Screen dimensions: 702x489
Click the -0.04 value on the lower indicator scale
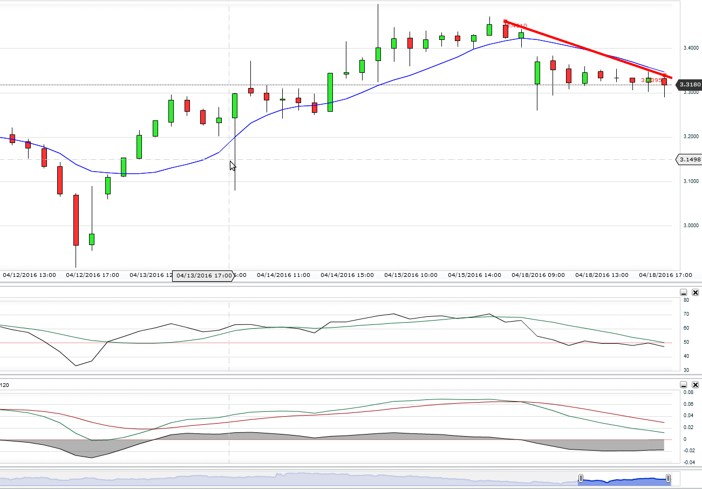pos(689,462)
